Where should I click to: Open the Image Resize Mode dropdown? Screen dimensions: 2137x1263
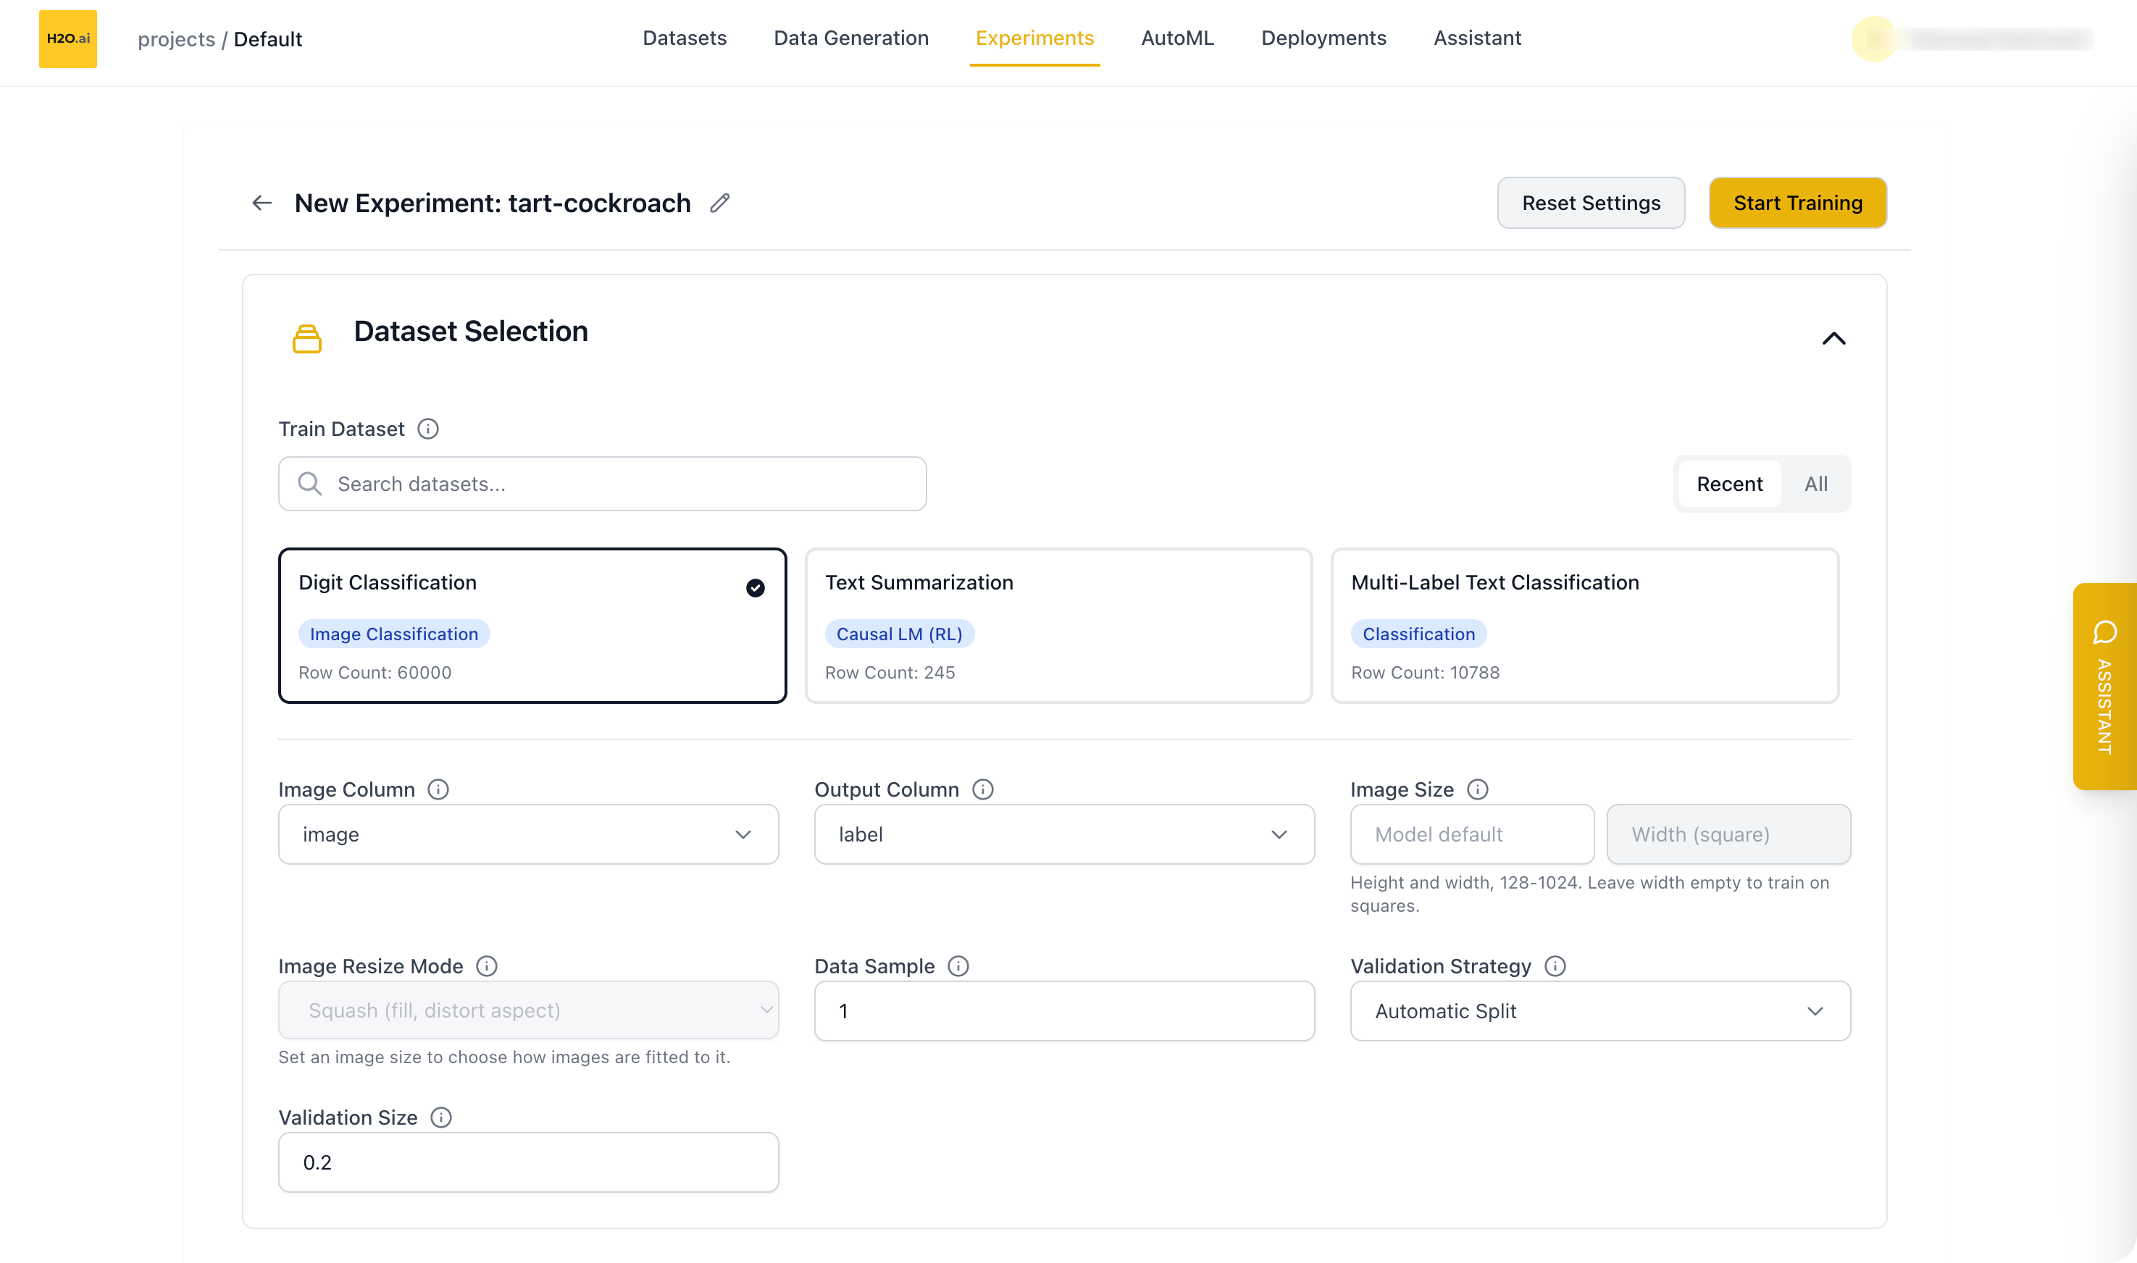click(x=529, y=1011)
